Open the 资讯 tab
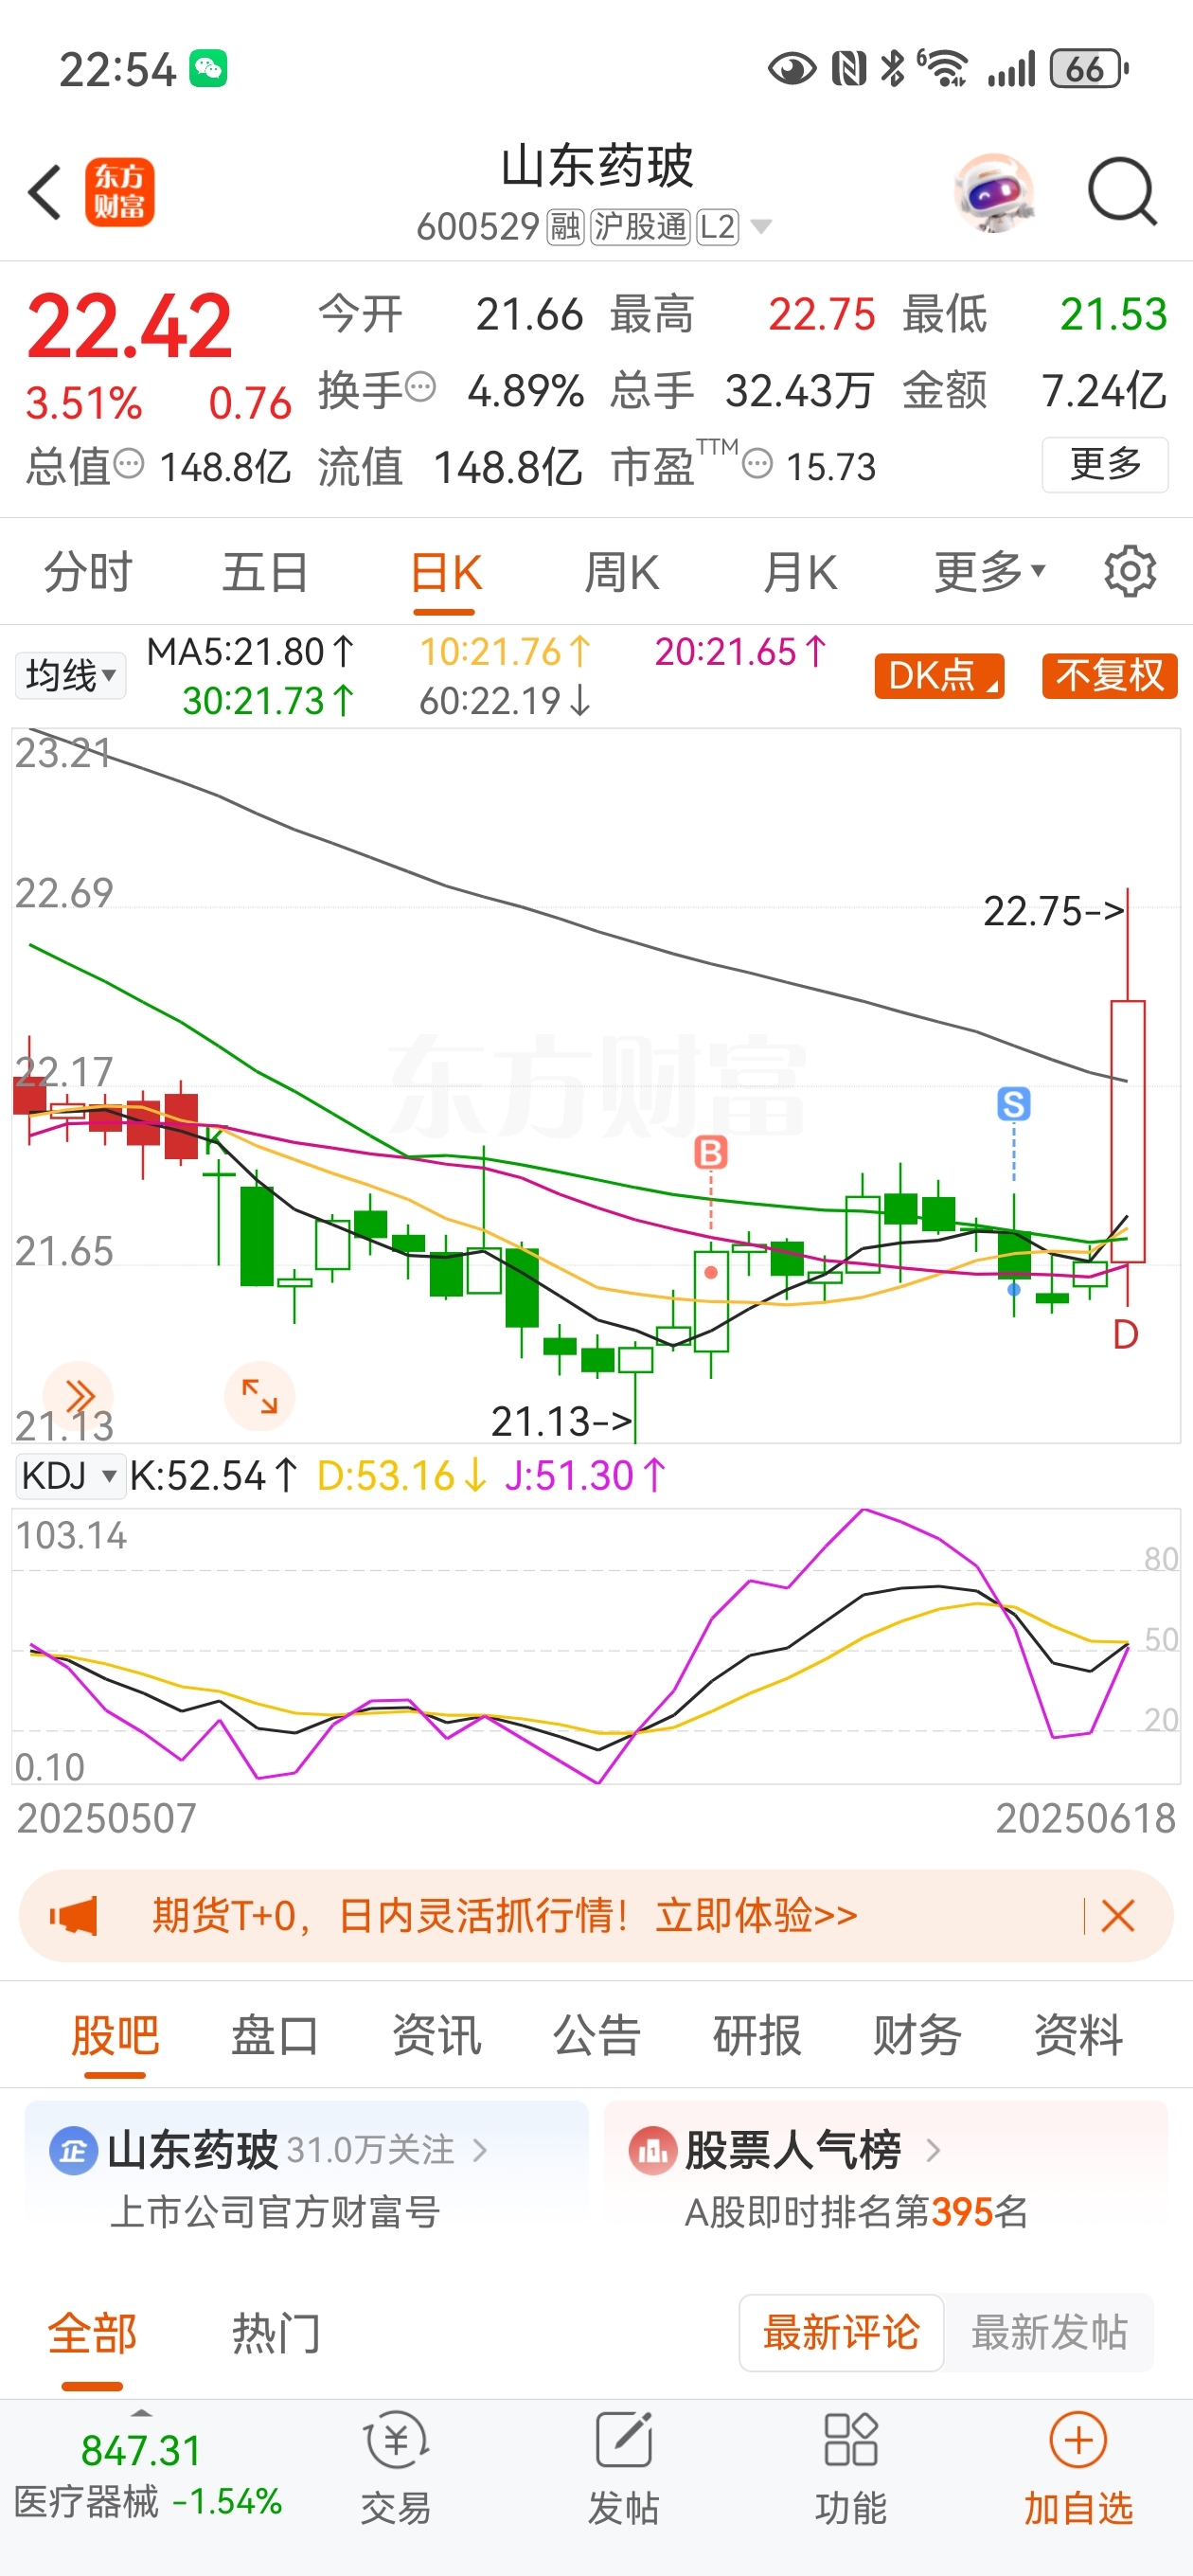 [436, 2035]
